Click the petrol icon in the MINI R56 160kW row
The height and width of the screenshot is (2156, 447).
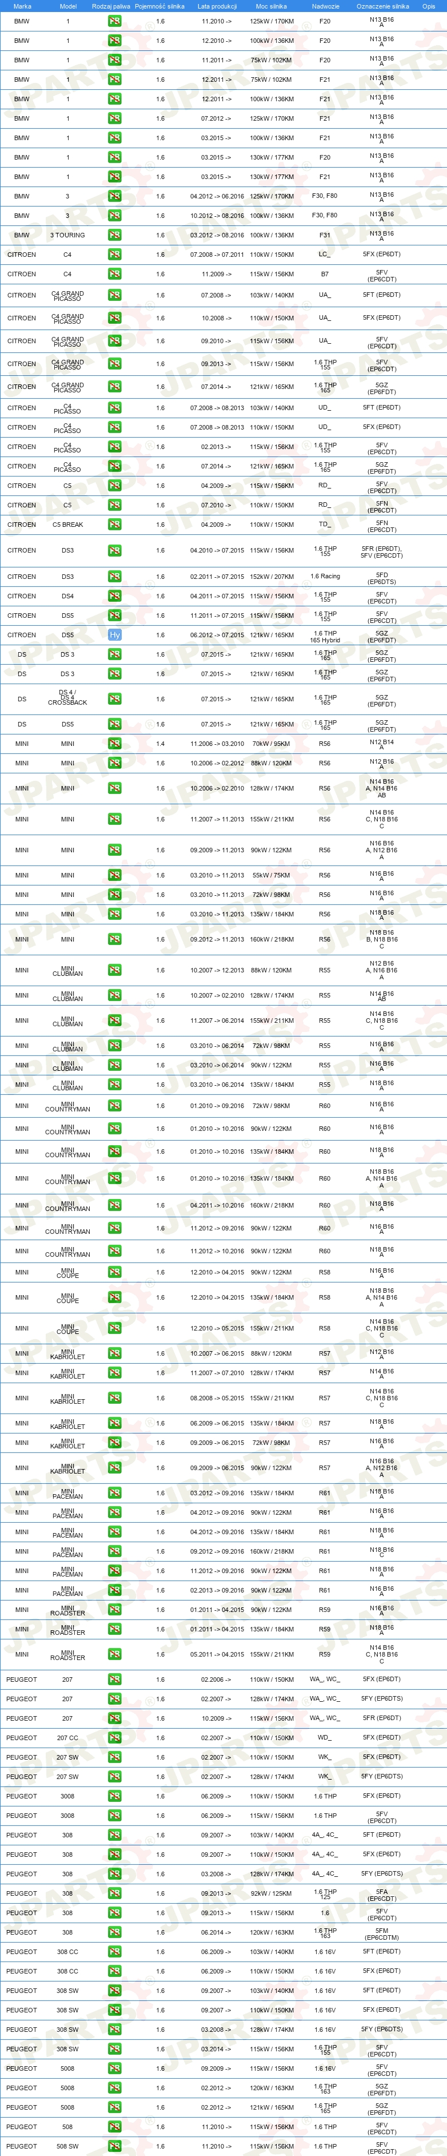coord(115,939)
